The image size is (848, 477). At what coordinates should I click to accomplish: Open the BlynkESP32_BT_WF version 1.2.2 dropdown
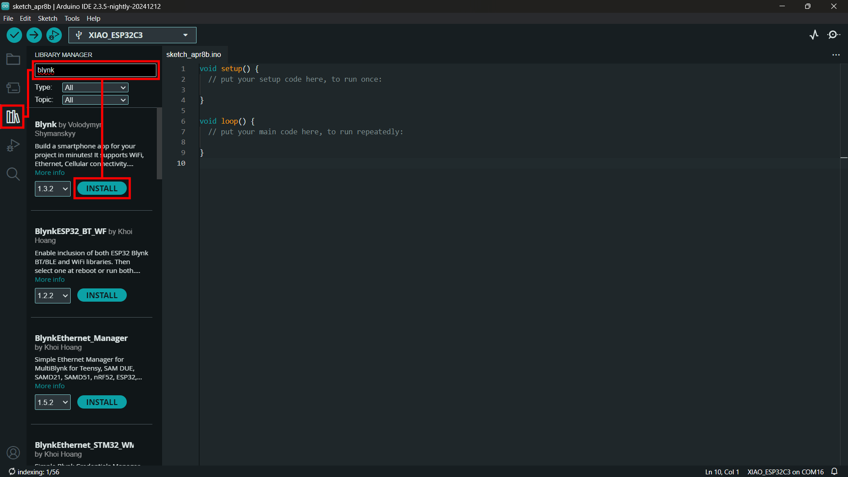click(x=53, y=295)
